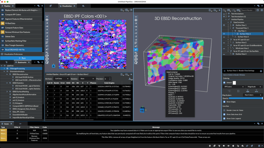Open the Cell Data attribute dropdown
This screenshot has height=148, width=264.
click(x=61, y=79)
